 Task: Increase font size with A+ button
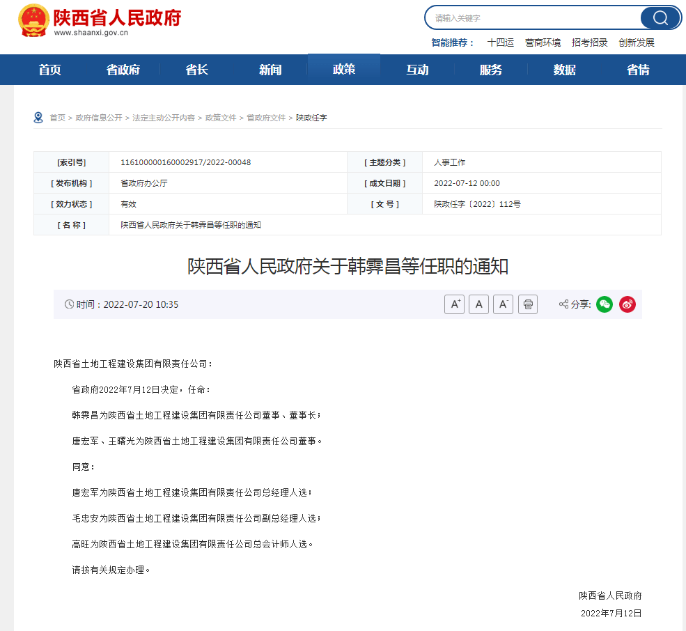click(454, 304)
